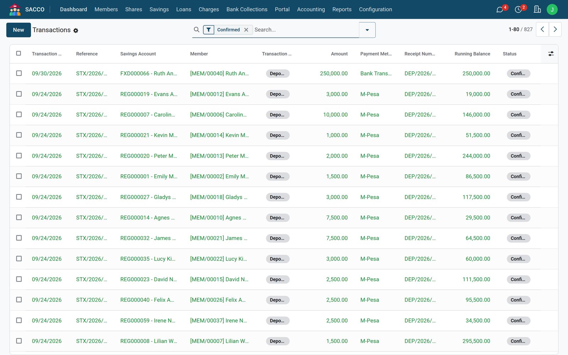Open the Bank Collections menu
Screen dimensions: 568x355
tap(247, 10)
